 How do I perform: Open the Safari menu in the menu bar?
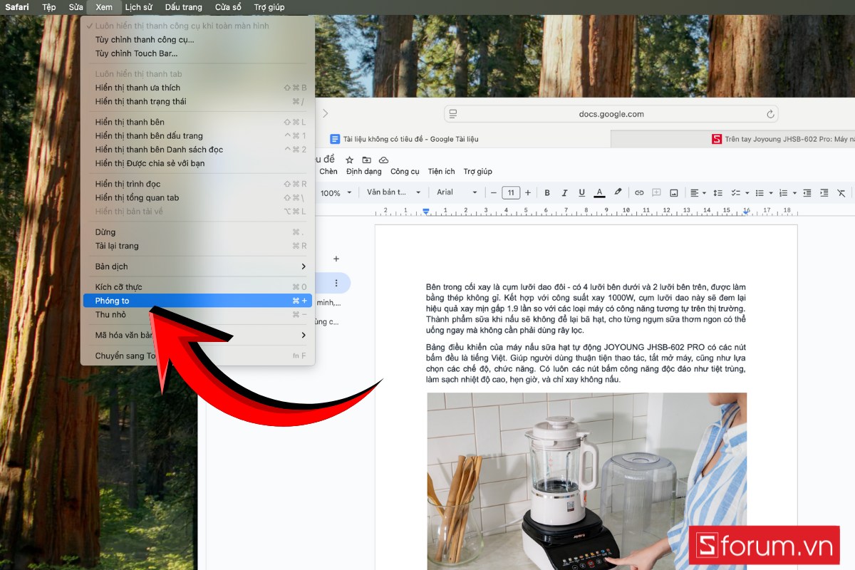pyautogui.click(x=17, y=7)
